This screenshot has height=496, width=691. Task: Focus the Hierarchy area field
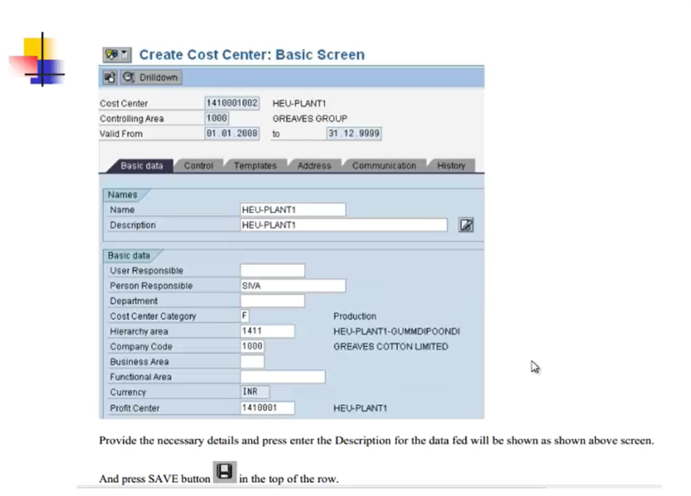click(267, 331)
